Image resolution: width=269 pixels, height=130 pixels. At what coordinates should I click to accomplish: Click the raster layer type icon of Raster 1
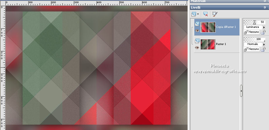pos(197,41)
